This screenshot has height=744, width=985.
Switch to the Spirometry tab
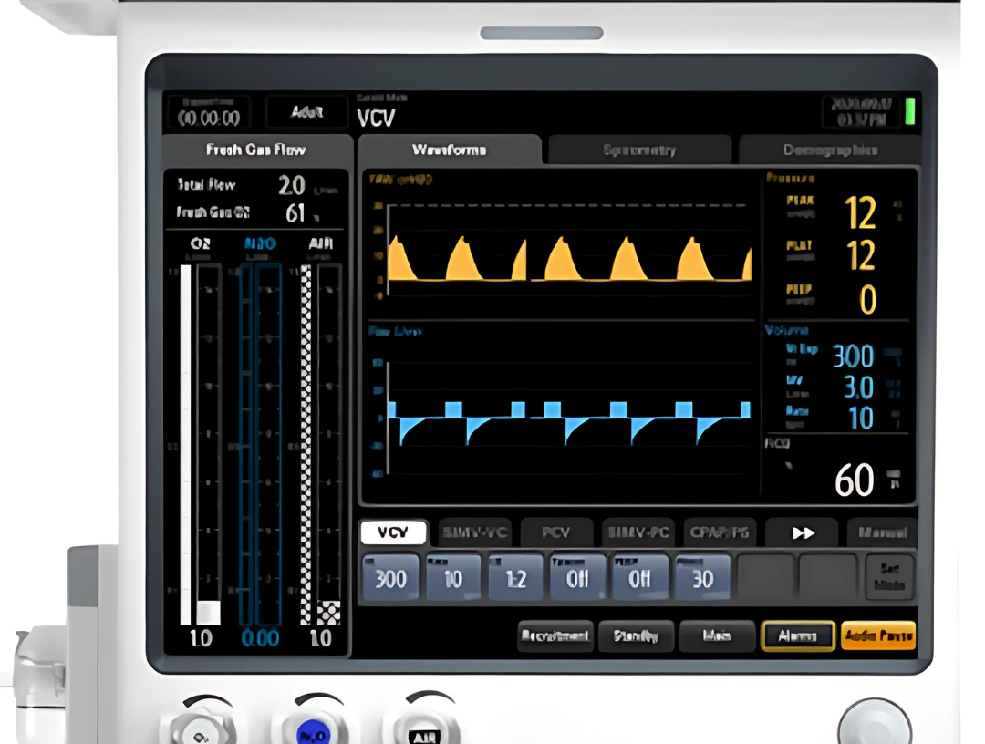[x=639, y=150]
